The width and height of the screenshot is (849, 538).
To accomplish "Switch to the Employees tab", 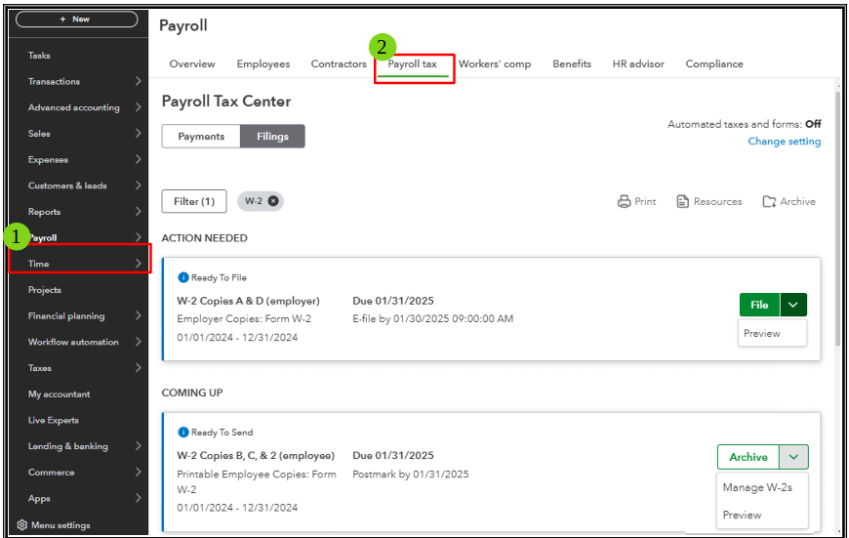I will point(263,63).
